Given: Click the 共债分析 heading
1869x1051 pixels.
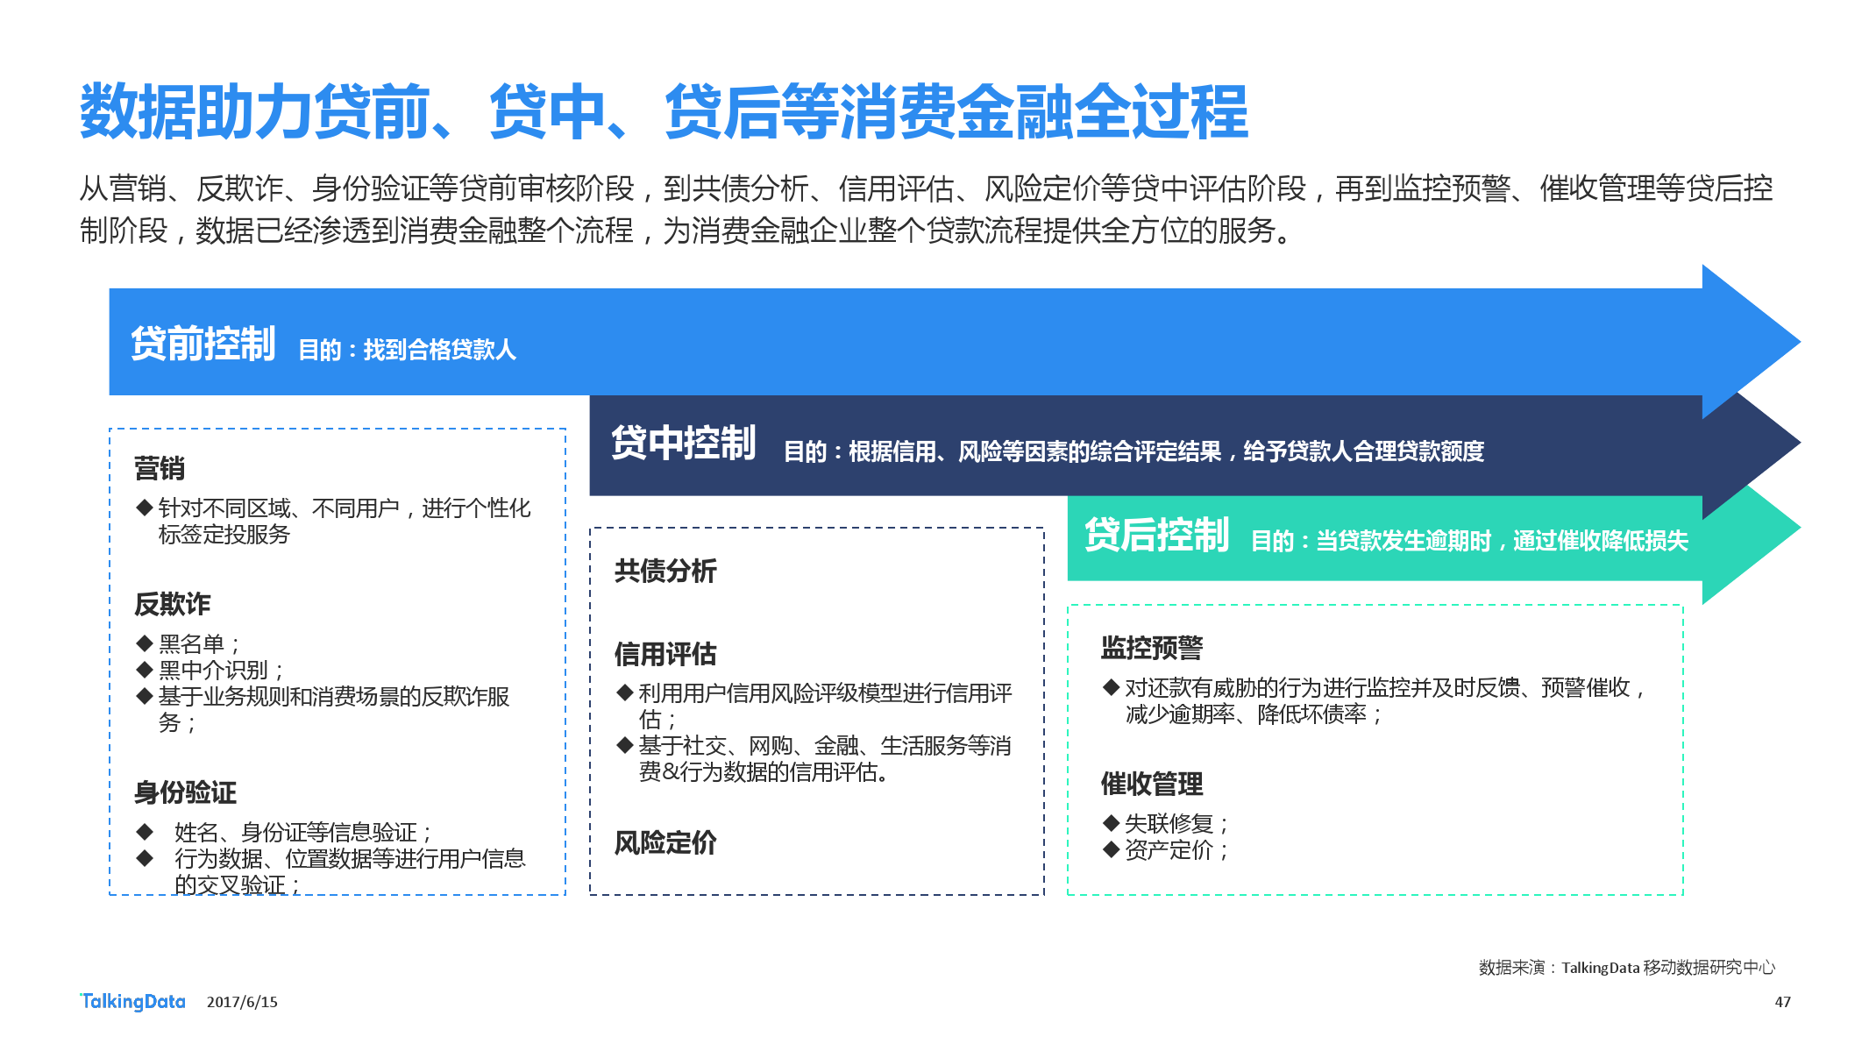Looking at the screenshot, I should [x=665, y=571].
